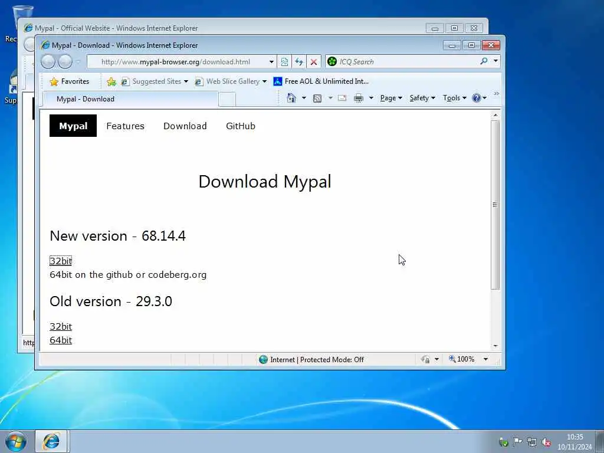Click the Mypal logo in page header

click(x=73, y=126)
